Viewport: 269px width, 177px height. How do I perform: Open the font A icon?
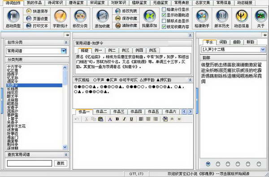click(110, 119)
